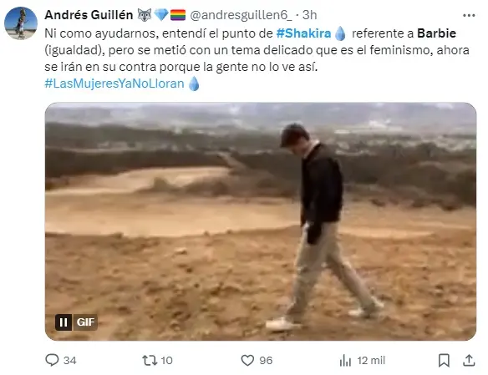The width and height of the screenshot is (488, 375).
Task: Pause the GIF playback
Action: coord(64,322)
